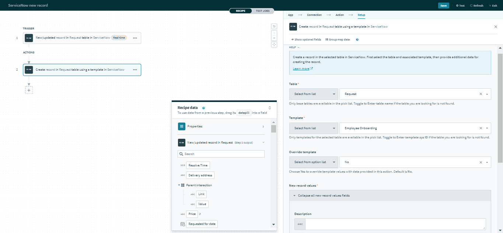503x233 pixels.
Task: Open Override template 'Select from option list' dropdown
Action: tap(314, 162)
